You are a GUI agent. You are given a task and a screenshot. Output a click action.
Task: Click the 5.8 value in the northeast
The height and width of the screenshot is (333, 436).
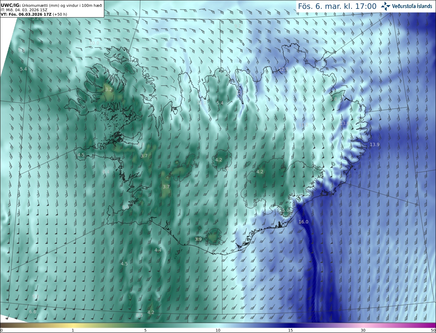click(333, 99)
